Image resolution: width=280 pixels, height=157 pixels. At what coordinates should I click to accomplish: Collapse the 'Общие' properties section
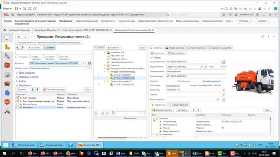click(x=151, y=58)
